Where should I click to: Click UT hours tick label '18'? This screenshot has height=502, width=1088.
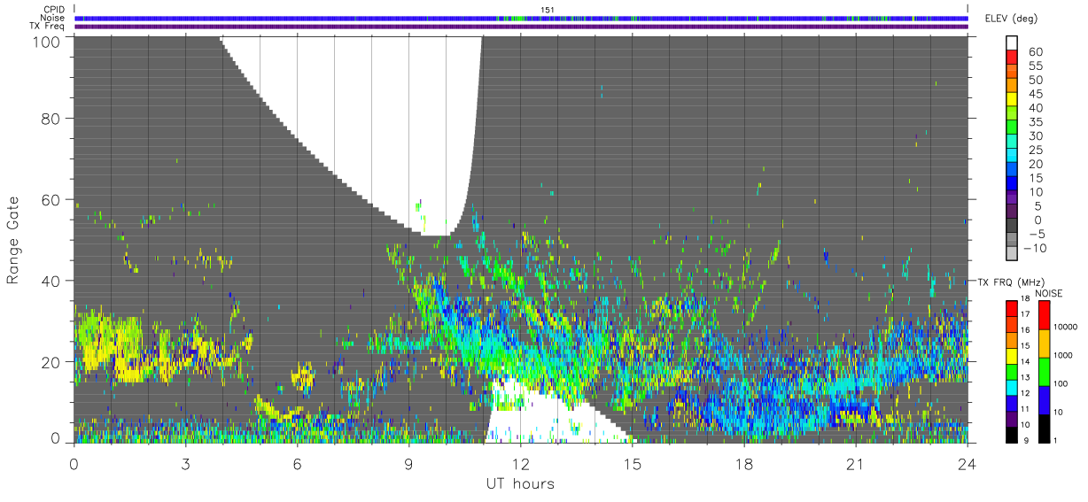click(x=743, y=463)
